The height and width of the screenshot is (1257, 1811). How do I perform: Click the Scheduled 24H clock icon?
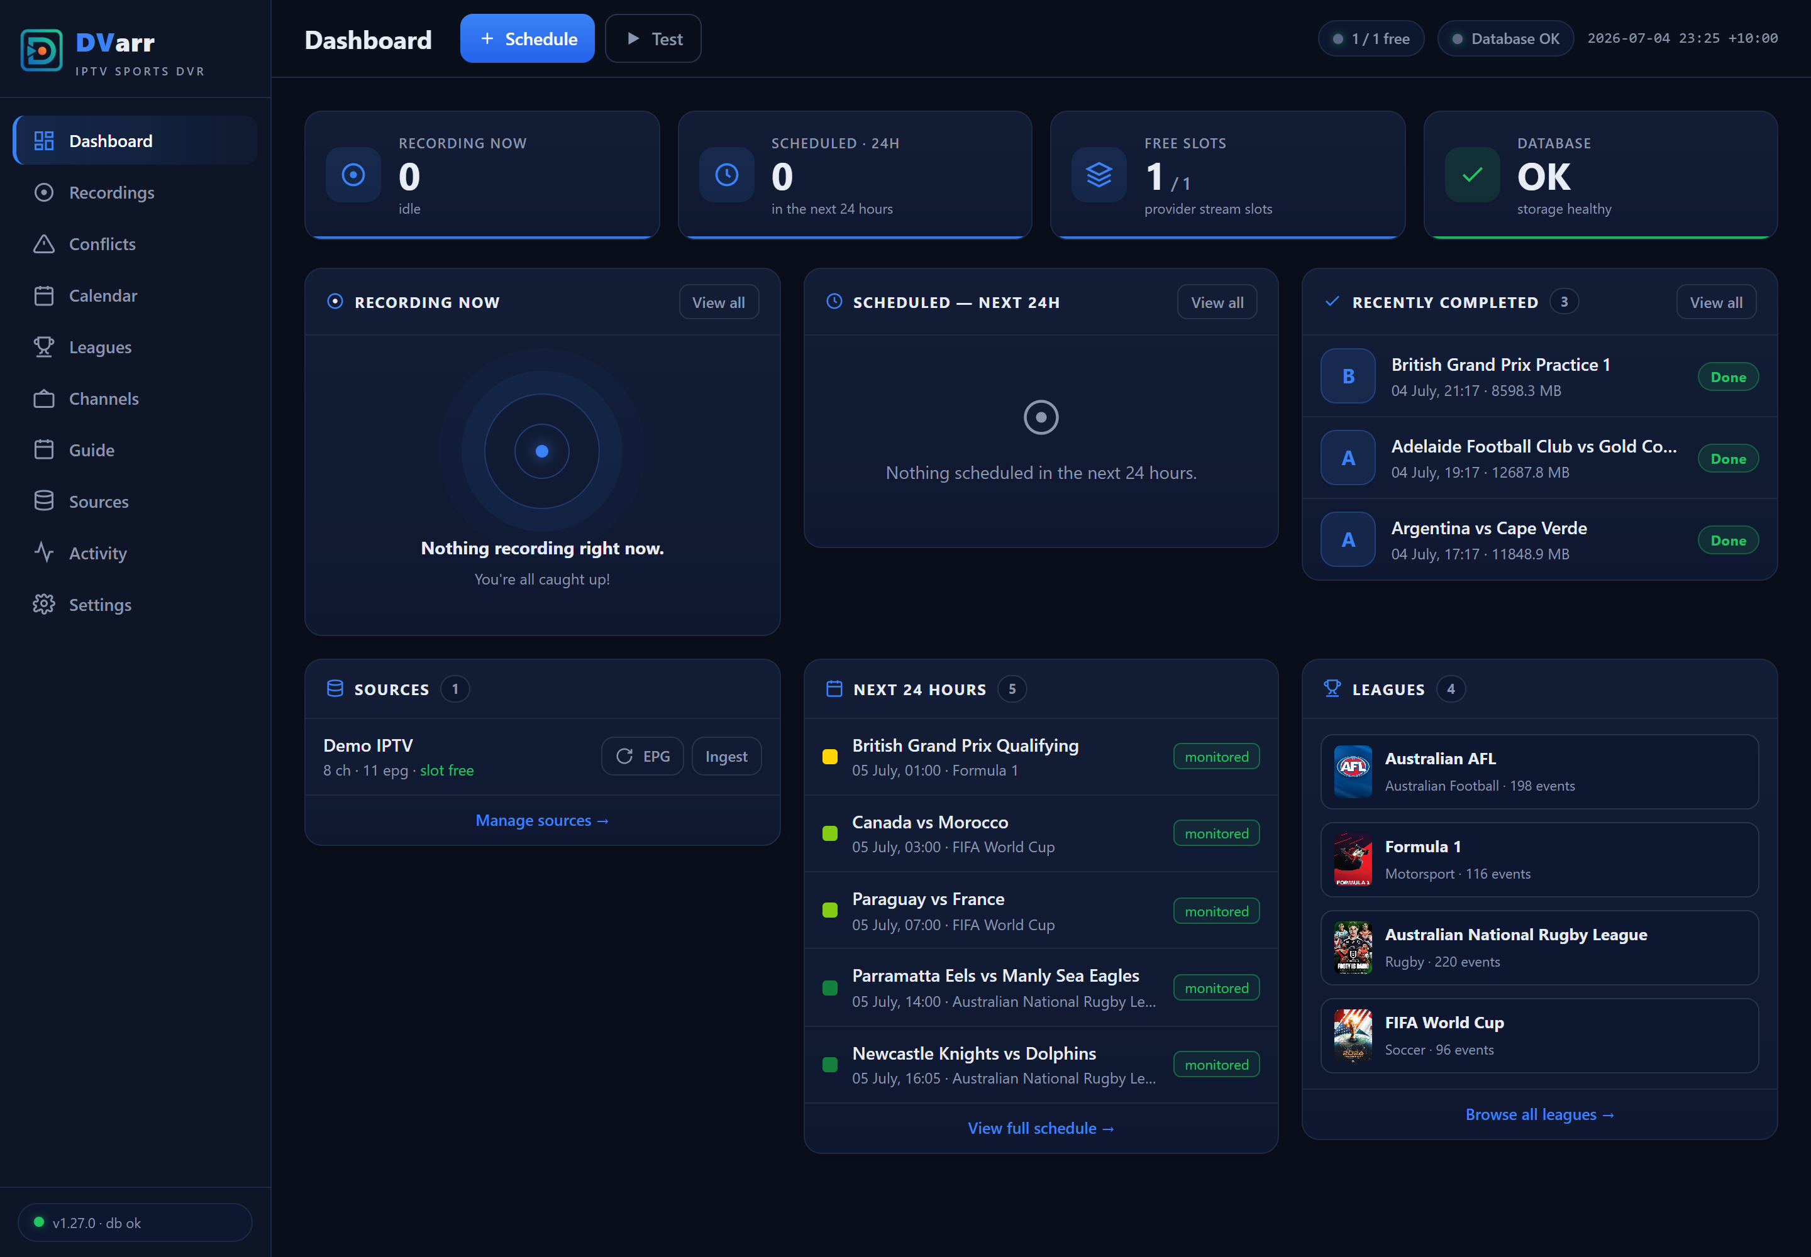[727, 175]
